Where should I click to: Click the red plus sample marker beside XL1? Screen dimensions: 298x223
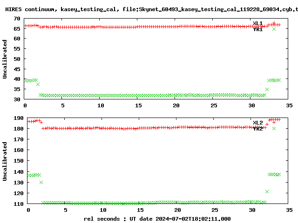[x=274, y=23]
